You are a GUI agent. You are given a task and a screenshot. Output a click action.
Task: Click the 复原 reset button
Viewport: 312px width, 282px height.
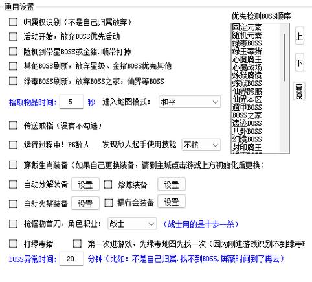point(299,91)
